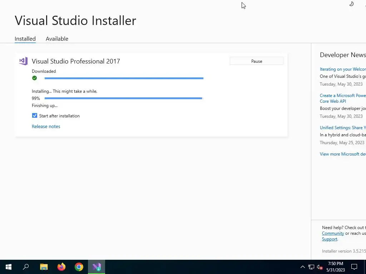Open the Iterating on your Welcome news article
The image size is (366, 274).
coord(343,69)
